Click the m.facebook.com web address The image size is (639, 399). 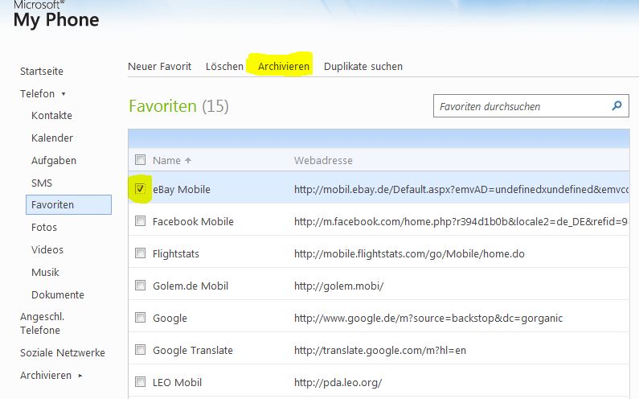tap(461, 221)
